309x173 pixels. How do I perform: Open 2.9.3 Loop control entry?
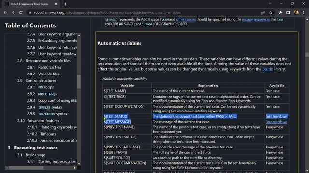(52, 100)
